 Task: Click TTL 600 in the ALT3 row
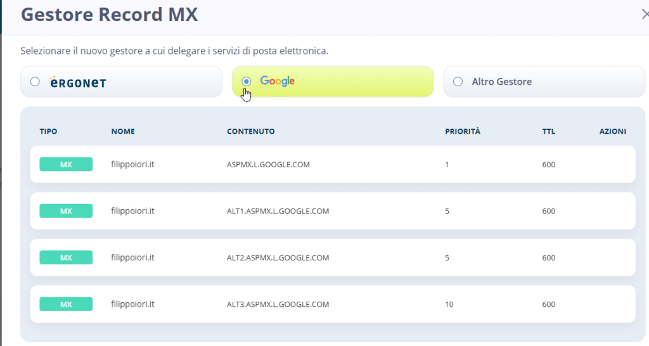pos(549,304)
